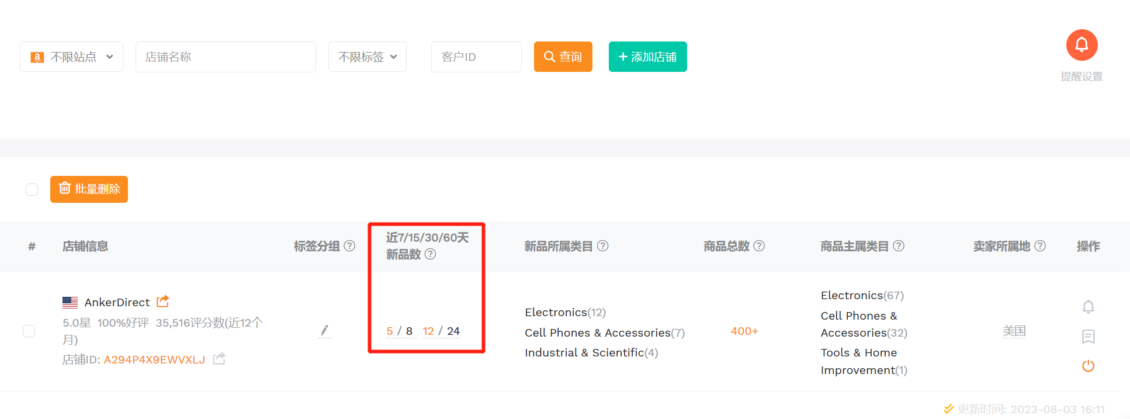Check the AnkerDirect row checkbox
Image resolution: width=1130 pixels, height=419 pixels.
(29, 331)
